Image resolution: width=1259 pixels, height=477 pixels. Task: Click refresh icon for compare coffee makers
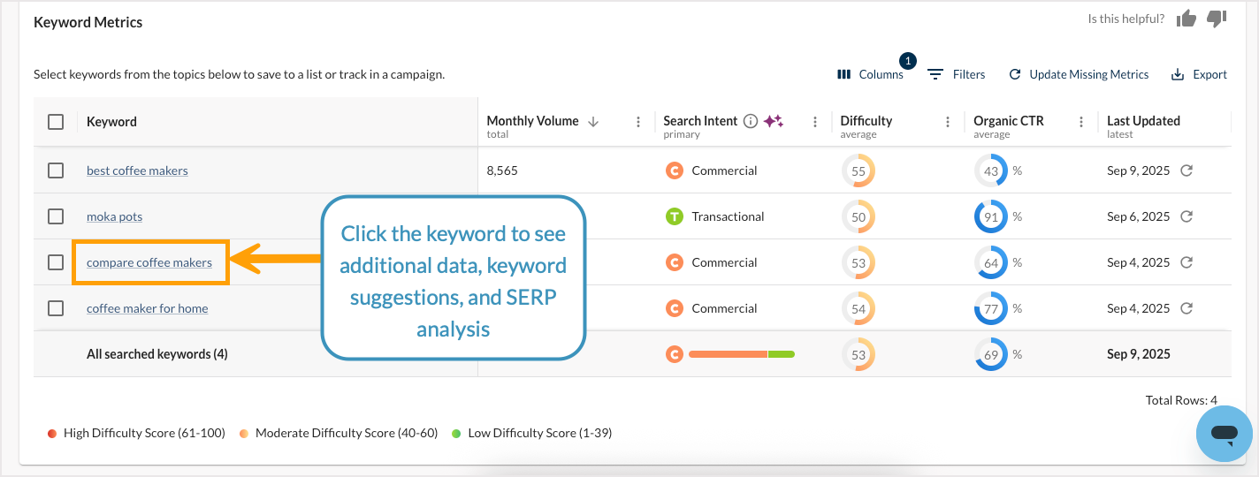(1187, 262)
